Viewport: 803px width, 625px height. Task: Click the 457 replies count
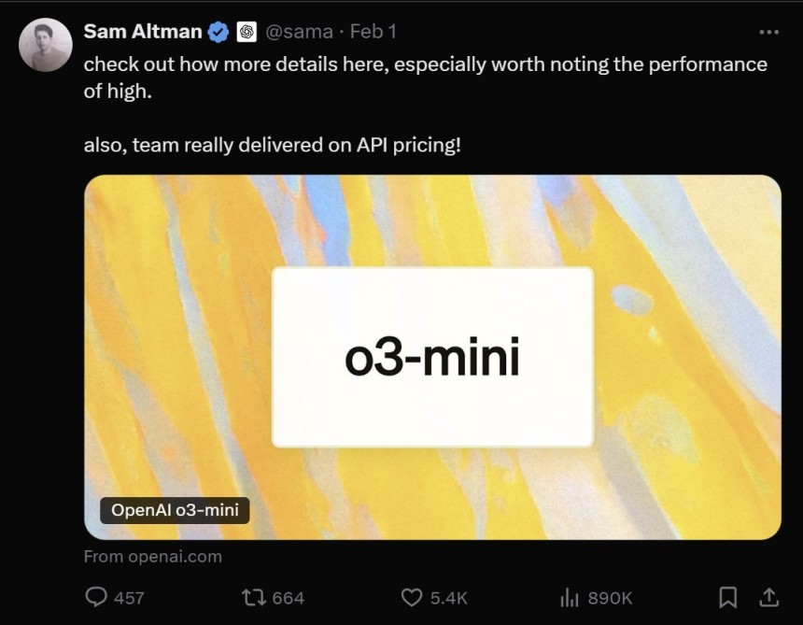point(129,598)
